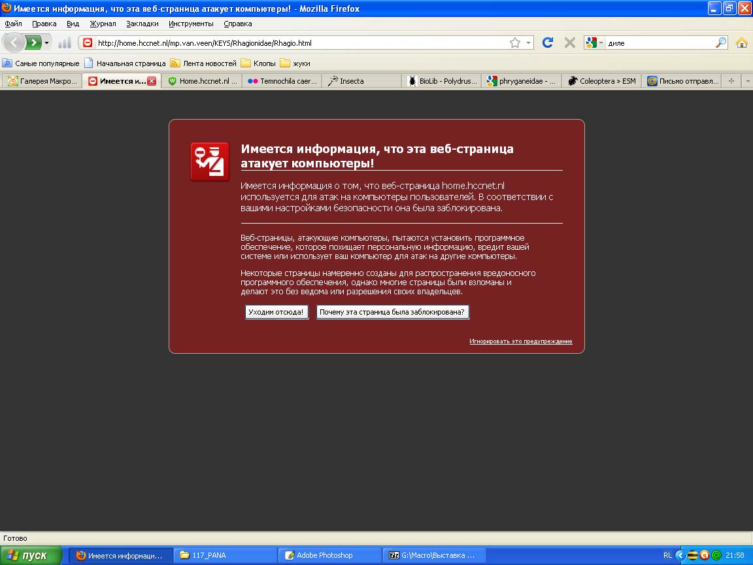This screenshot has height=565, width=753.
Task: Click the green Forward arrow button
Action: point(33,43)
